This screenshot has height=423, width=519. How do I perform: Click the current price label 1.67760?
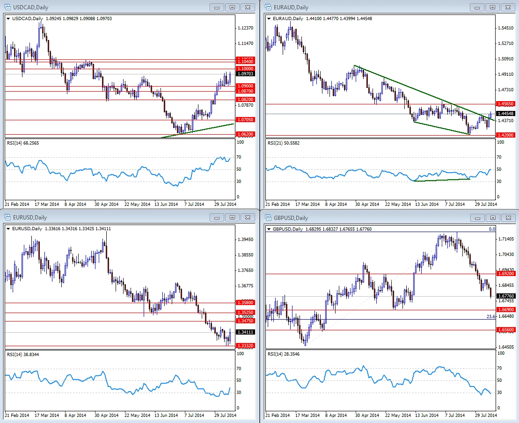coord(506,296)
